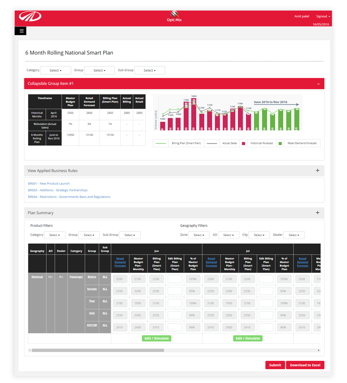This screenshot has height=383, width=347.
Task: Click the horizontal table scrollbar
Action: [97, 350]
